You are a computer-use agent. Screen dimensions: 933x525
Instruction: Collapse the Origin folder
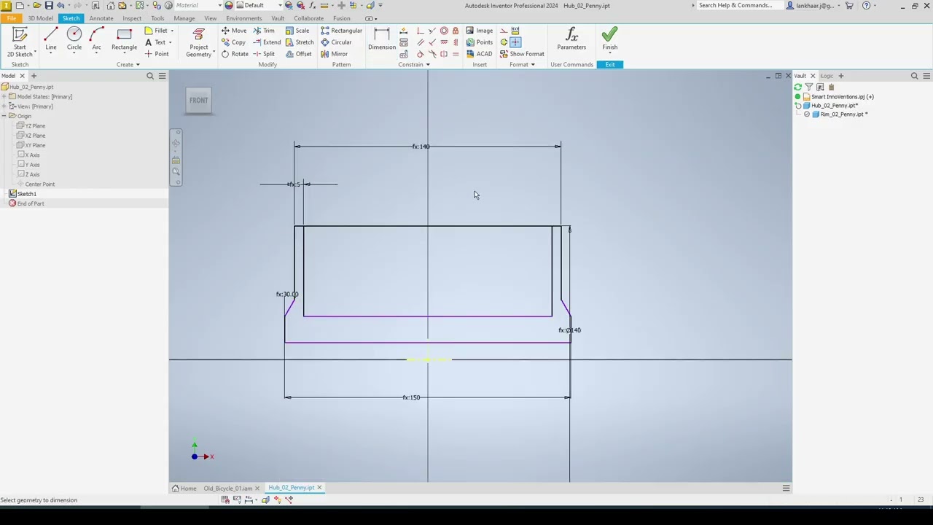point(4,116)
